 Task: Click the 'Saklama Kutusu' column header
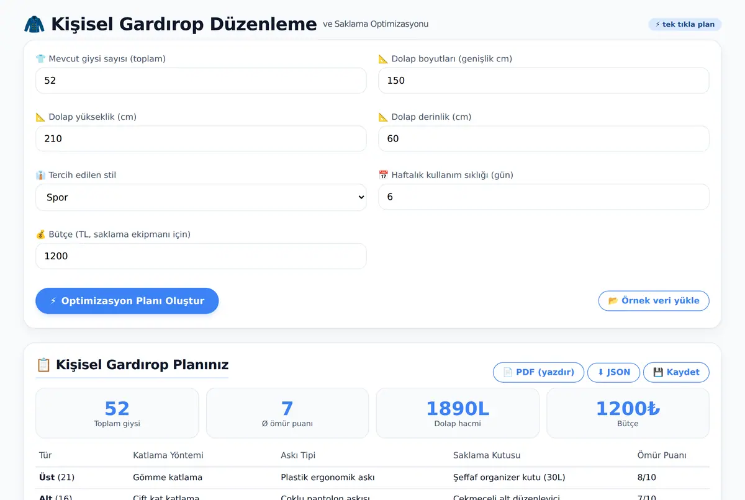click(x=487, y=455)
